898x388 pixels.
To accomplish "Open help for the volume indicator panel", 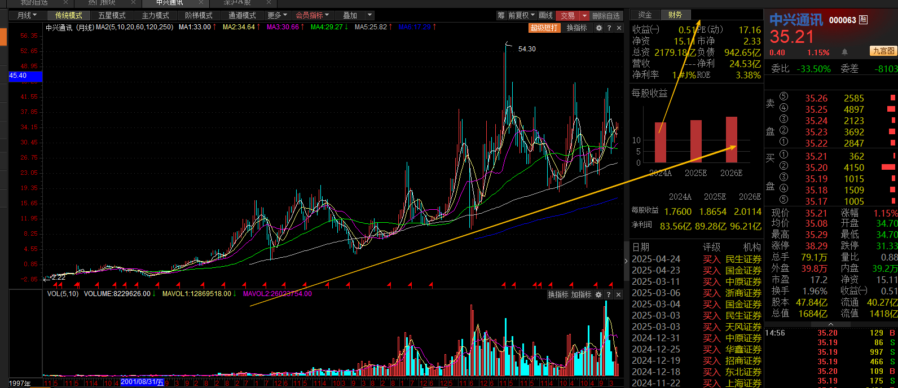I will (609, 294).
